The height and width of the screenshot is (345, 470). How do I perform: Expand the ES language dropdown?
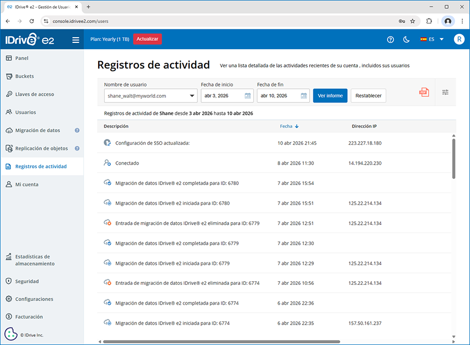click(x=432, y=40)
